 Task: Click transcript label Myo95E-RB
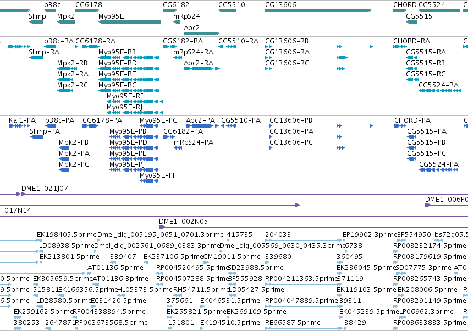click(x=117, y=52)
